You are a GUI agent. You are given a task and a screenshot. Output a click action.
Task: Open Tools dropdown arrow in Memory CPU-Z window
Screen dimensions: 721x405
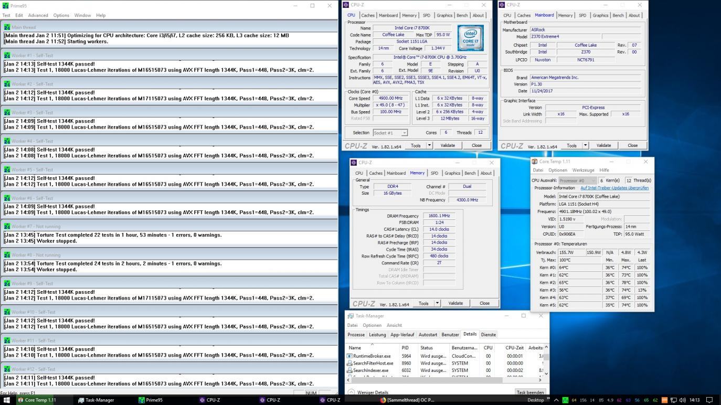click(x=437, y=303)
